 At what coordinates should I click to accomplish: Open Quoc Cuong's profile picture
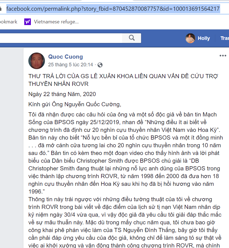pos(37,61)
